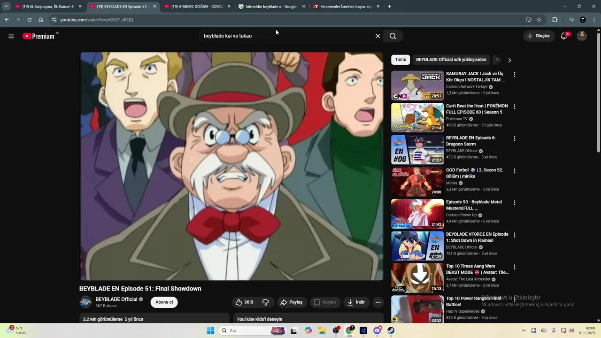Open options menu for GGO Futbol video
This screenshot has height=338, width=601.
coord(515,171)
